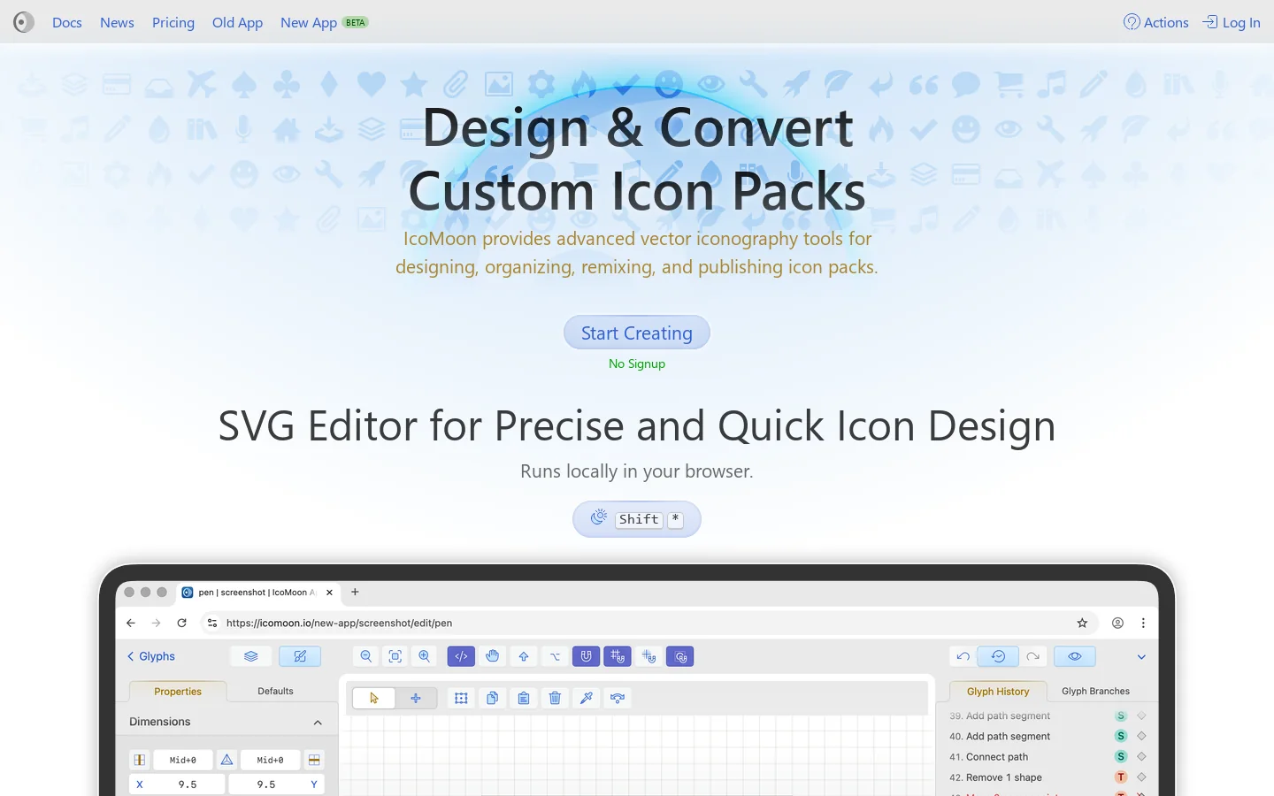Toggle the magnet snapping button
The height and width of the screenshot is (796, 1274).
pos(586,656)
